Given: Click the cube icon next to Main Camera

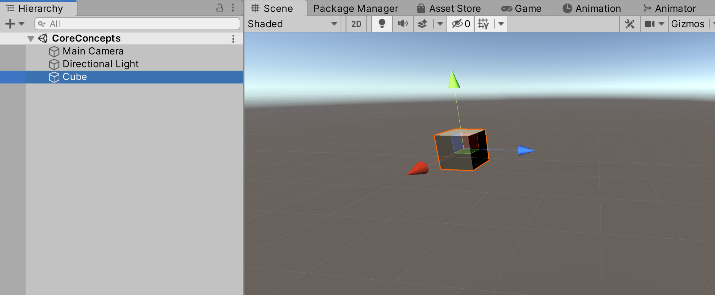Looking at the screenshot, I should [54, 52].
